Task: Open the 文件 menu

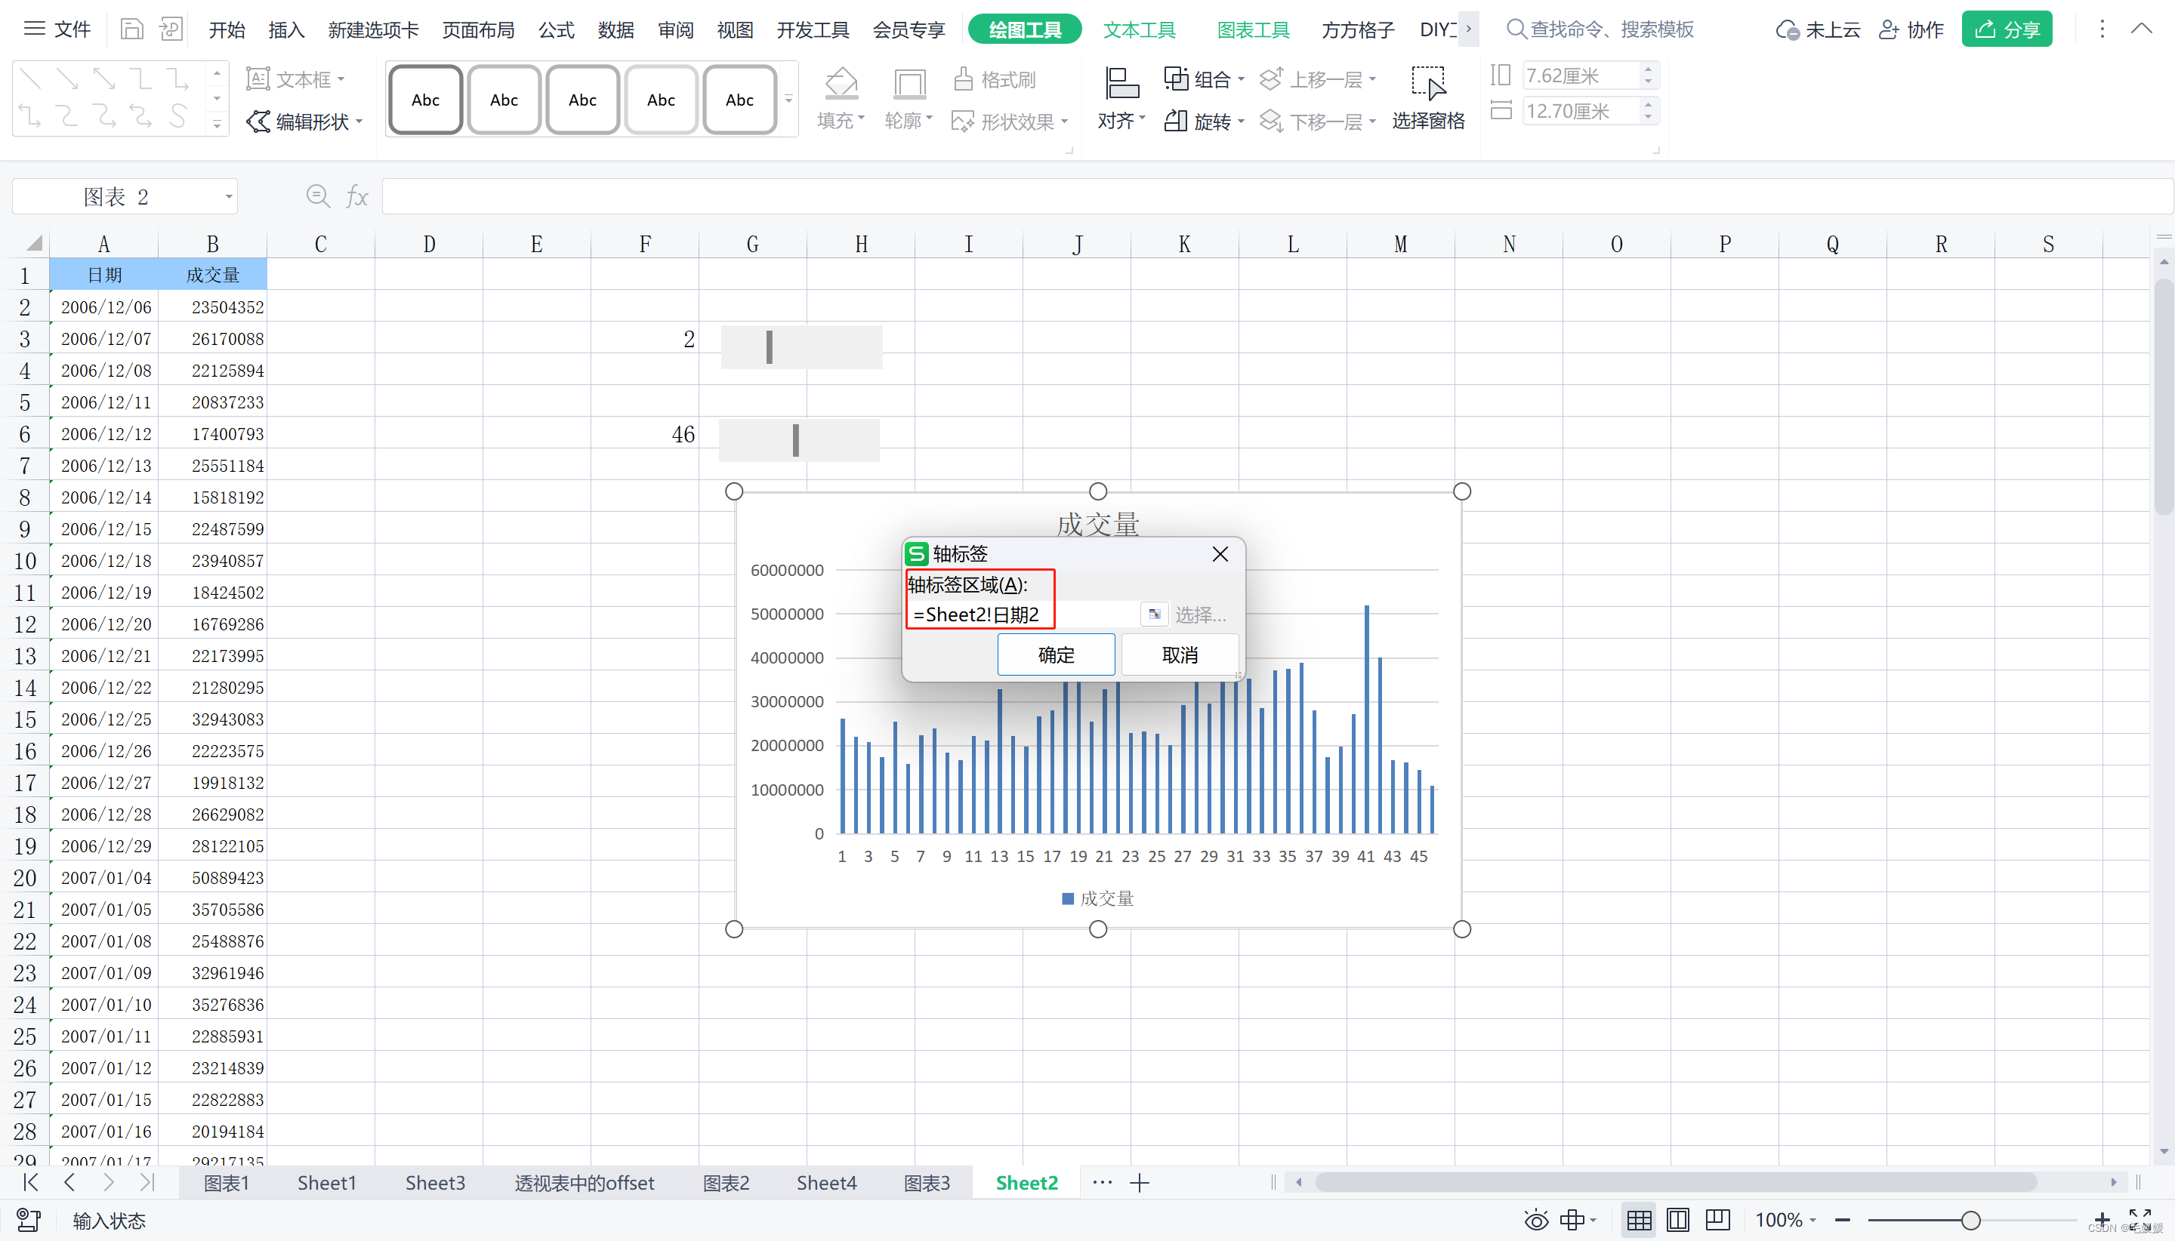Action: tap(57, 29)
